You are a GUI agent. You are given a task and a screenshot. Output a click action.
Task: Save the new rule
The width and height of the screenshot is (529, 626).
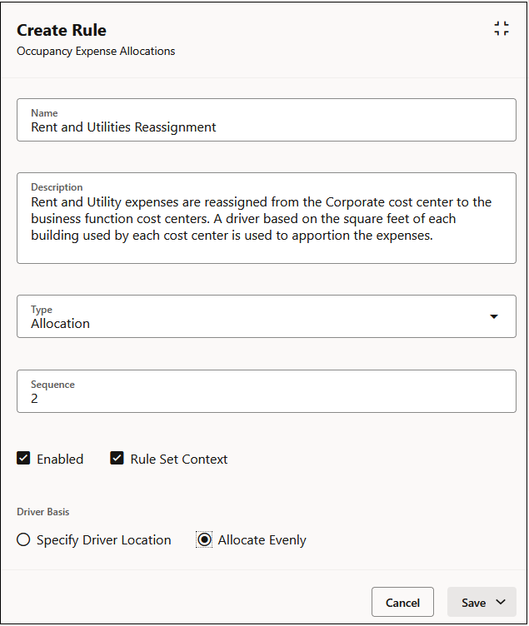(x=473, y=602)
